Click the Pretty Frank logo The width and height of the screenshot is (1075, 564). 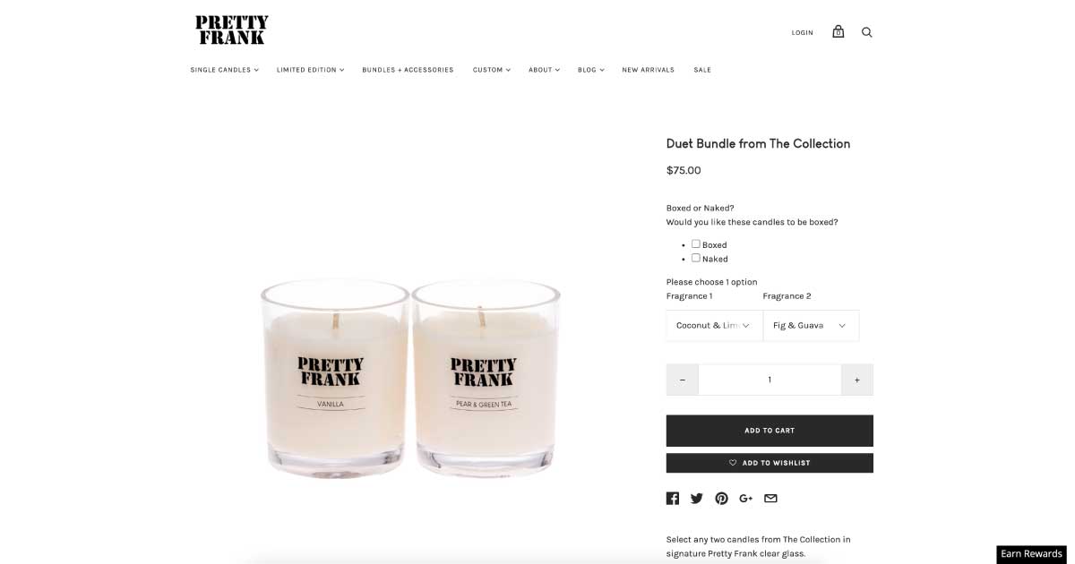coord(232,30)
